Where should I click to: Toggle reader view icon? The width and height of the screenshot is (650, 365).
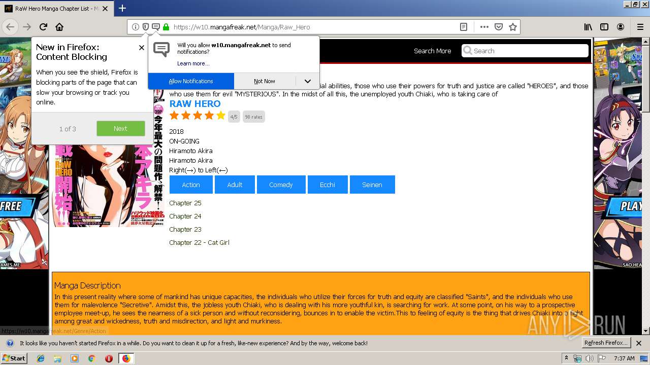coord(464,27)
